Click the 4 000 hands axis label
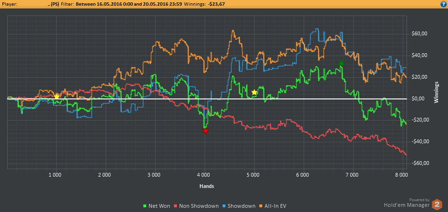 tap(204, 174)
